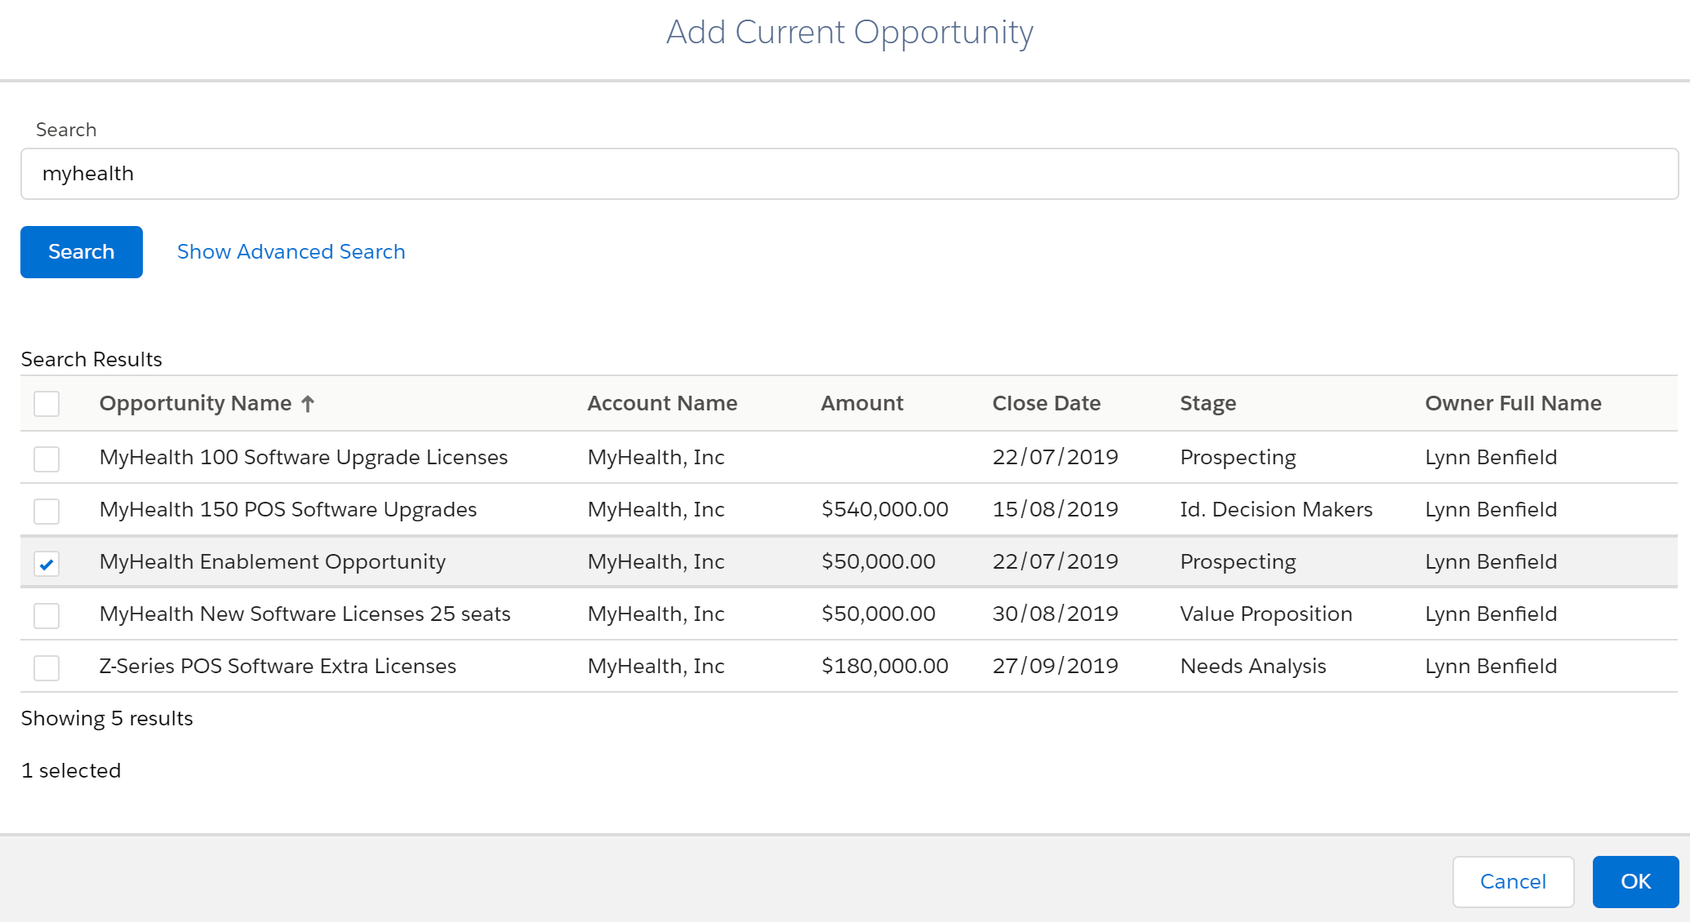Check MyHealth New Software Licenses 25 seats row
This screenshot has height=922, width=1690.
[47, 615]
